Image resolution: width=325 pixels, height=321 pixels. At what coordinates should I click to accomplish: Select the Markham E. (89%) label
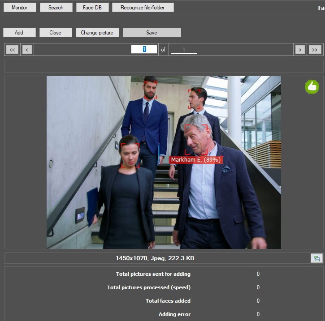(x=195, y=160)
